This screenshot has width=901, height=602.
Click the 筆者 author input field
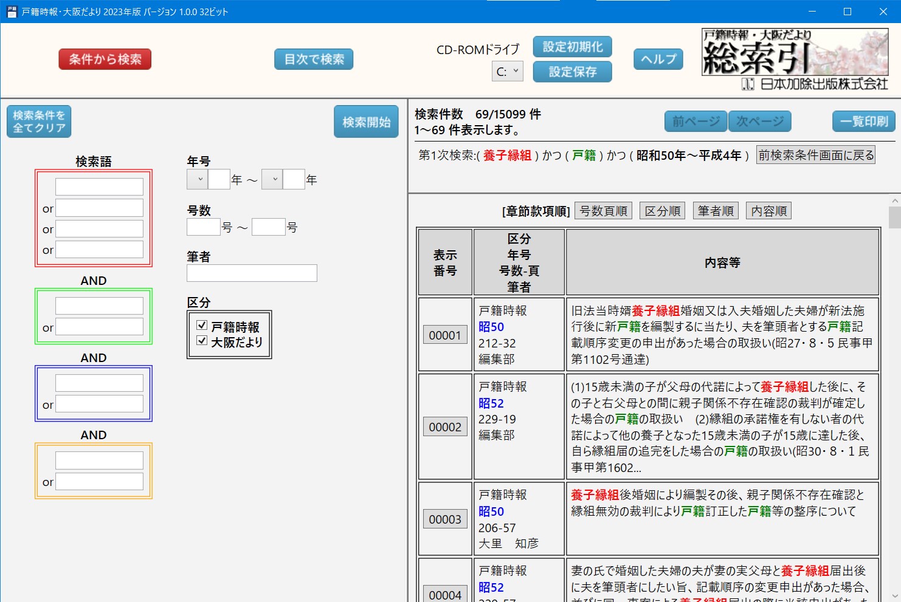[252, 273]
